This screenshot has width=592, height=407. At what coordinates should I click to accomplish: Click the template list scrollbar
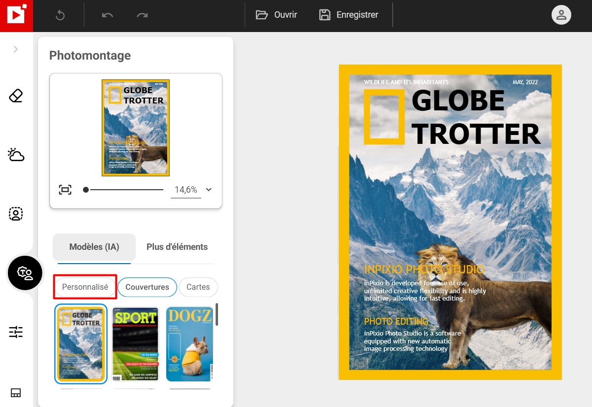click(x=217, y=314)
